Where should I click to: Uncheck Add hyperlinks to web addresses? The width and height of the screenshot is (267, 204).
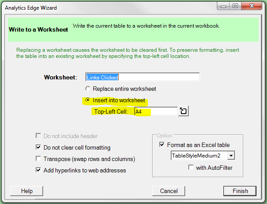(x=38, y=170)
